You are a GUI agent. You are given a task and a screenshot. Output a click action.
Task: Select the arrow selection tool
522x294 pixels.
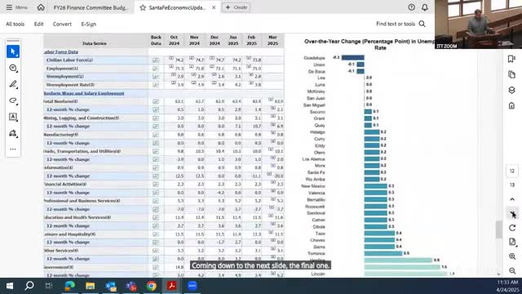[x=13, y=51]
